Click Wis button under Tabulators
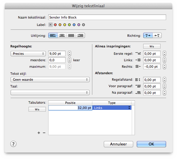Viewport: 177px width, 159px height. click(37, 109)
